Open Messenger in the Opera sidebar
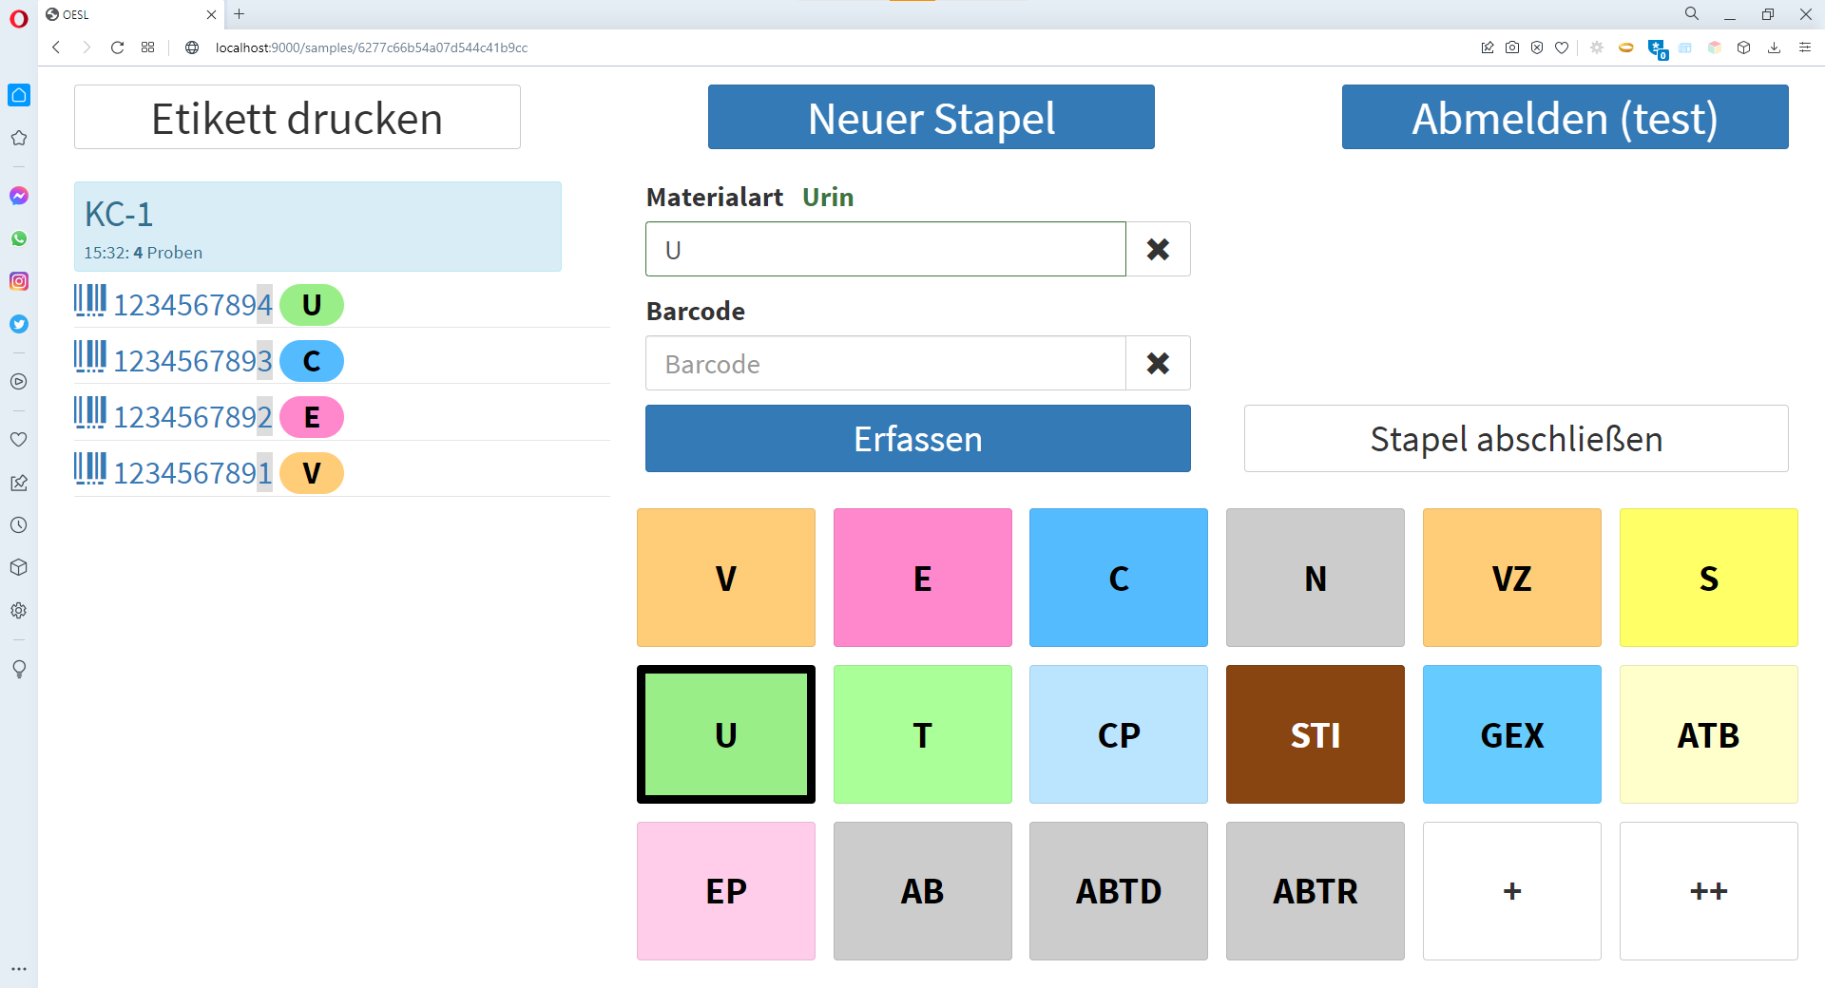This screenshot has height=988, width=1825. (19, 196)
